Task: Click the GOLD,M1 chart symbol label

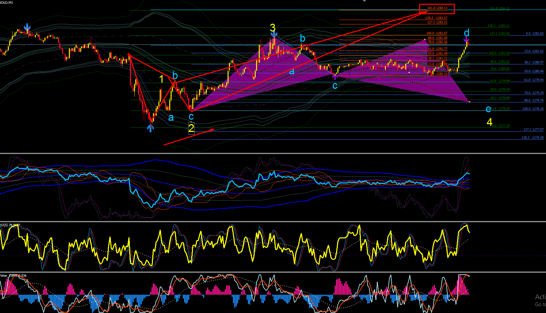Action: pos(7,2)
